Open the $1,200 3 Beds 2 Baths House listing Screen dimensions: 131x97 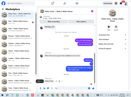tap(52, 18)
